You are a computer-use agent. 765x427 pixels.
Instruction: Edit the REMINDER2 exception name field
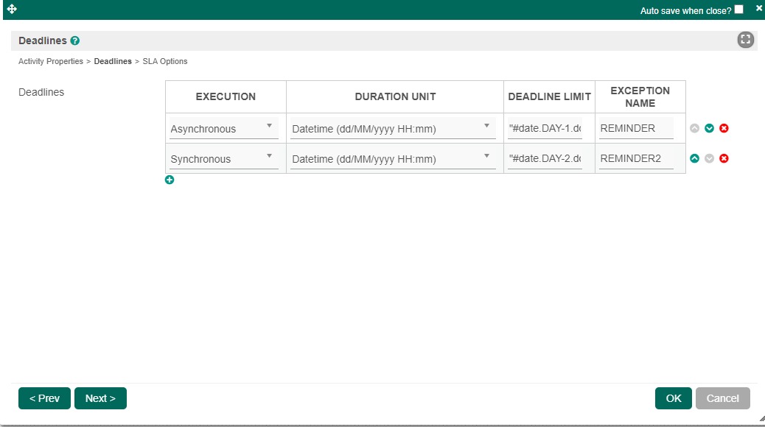click(636, 158)
